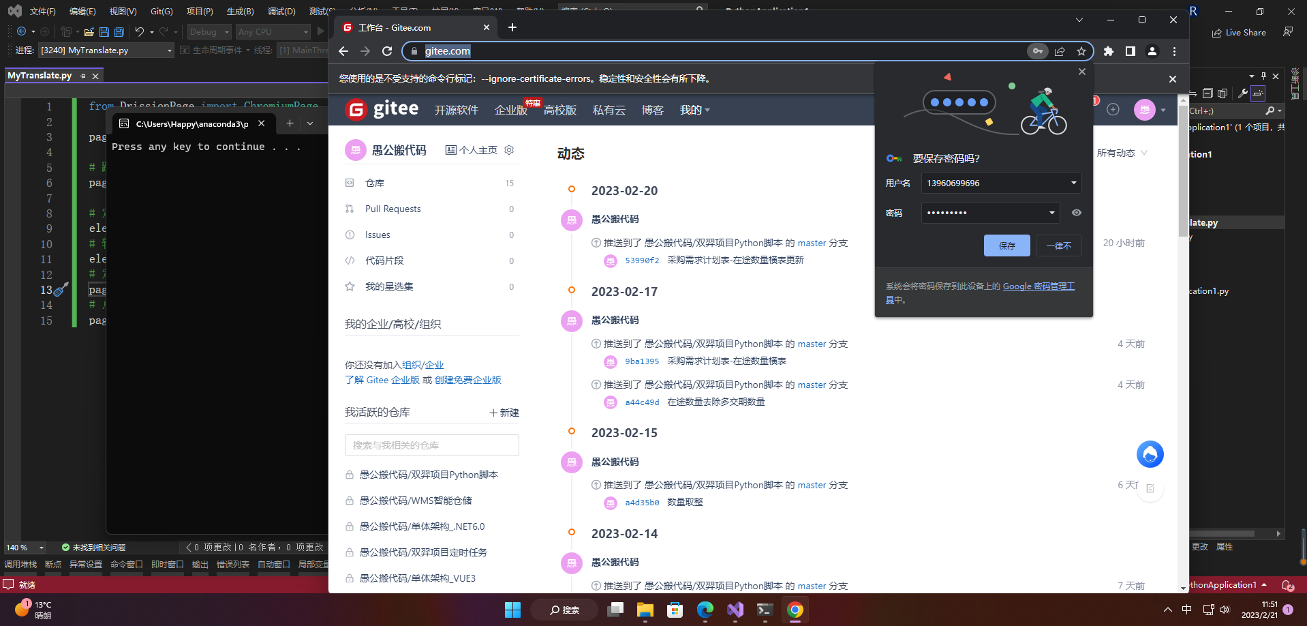Click the Open File folder icon
Viewport: 1307px width, 626px height.
tap(89, 31)
